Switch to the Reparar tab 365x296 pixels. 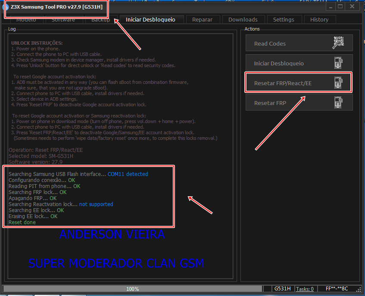coord(202,19)
